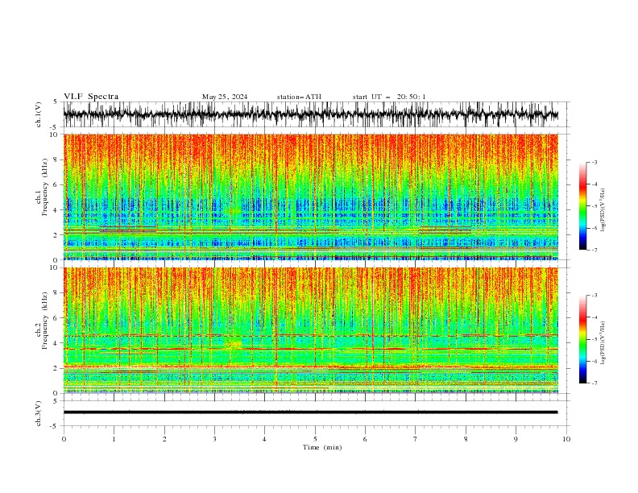The width and height of the screenshot is (638, 493).
Task: Click the 'May 25, 2024' date label
Action: (x=225, y=97)
